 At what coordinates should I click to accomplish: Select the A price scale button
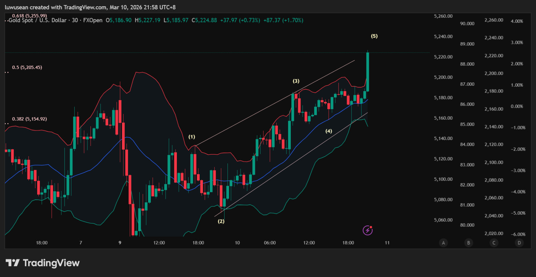click(x=443, y=243)
